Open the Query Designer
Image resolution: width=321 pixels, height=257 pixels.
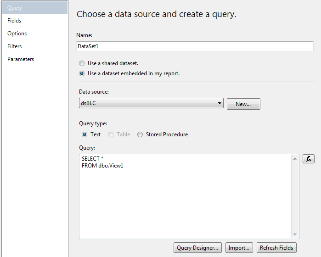[x=198, y=248]
